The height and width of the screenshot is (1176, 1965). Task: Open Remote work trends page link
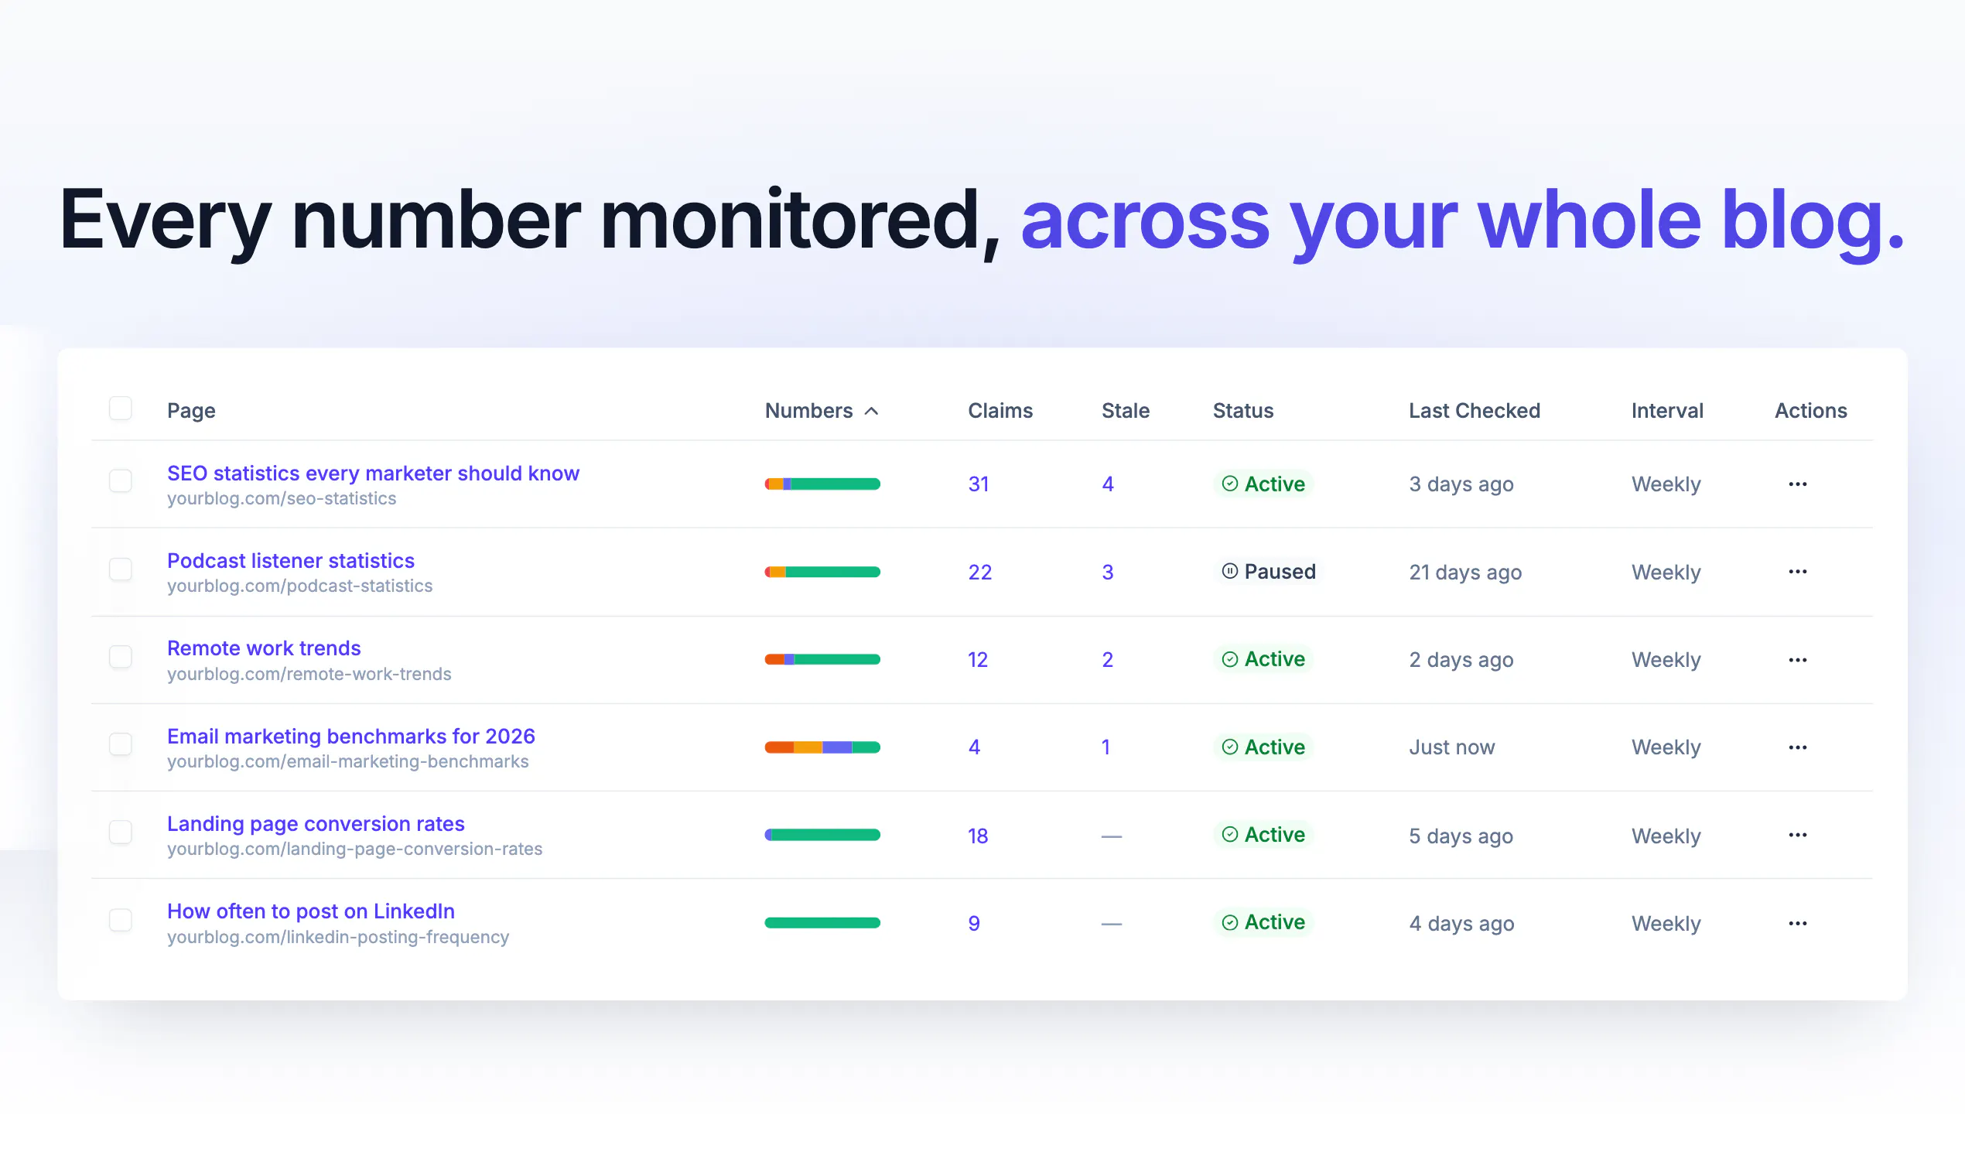[x=264, y=648]
